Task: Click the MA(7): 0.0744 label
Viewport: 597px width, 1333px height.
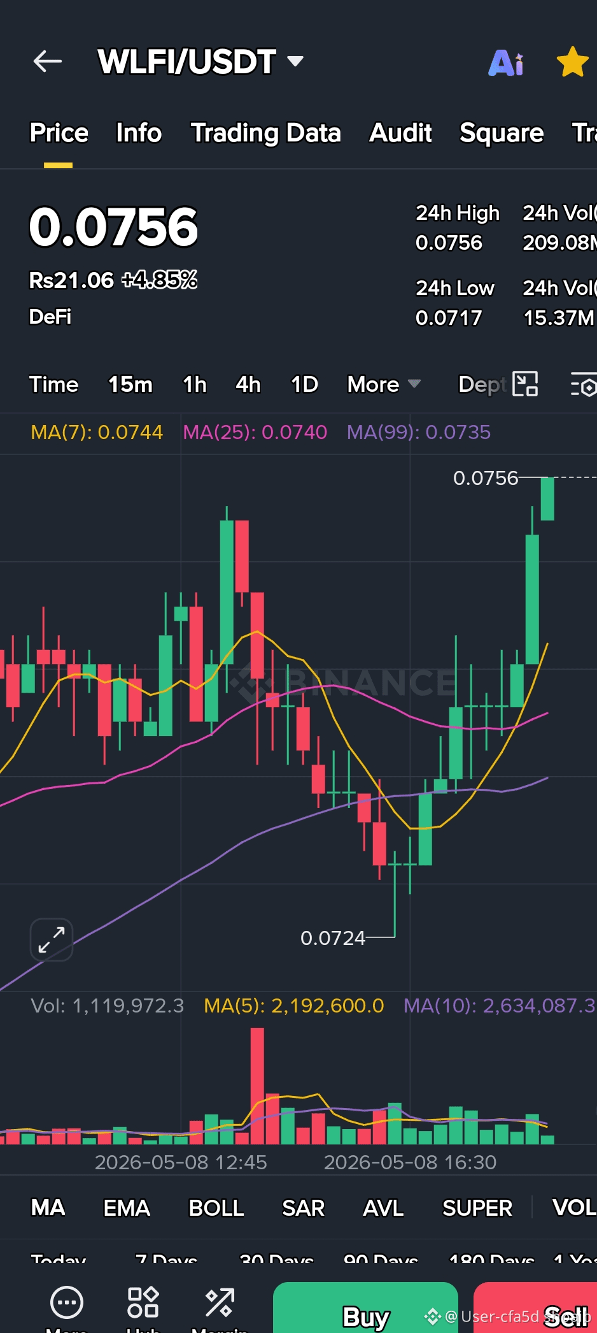Action: click(x=97, y=432)
